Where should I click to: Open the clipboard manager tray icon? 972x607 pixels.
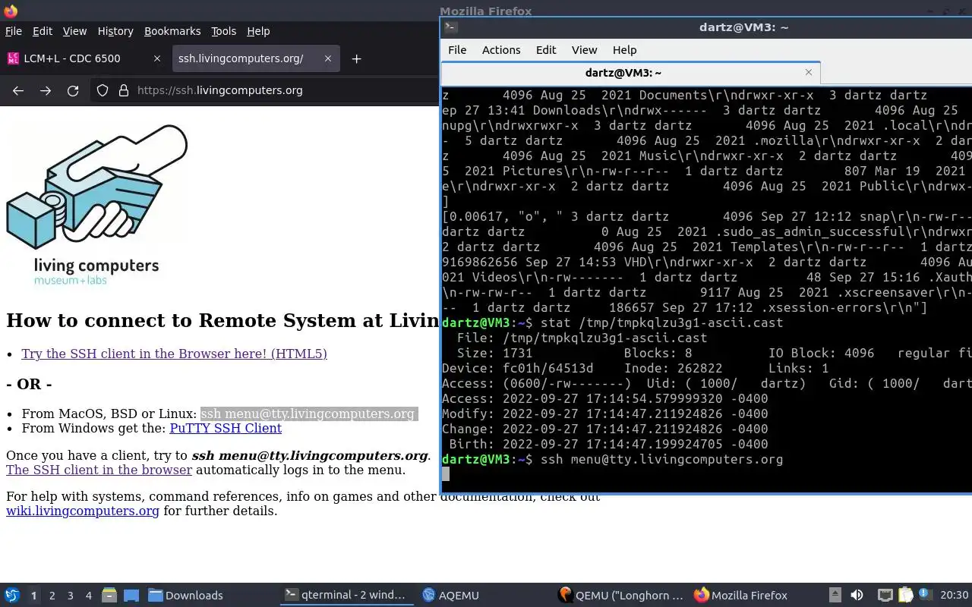coord(905,596)
